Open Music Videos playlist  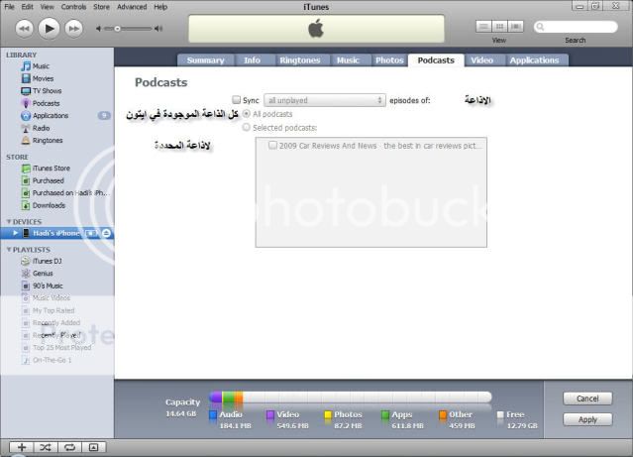point(52,298)
